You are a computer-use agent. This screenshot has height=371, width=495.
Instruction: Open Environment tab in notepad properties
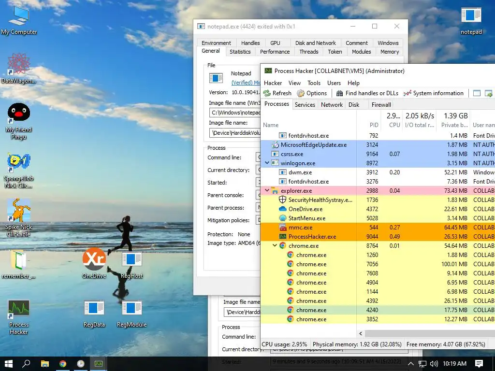pos(216,43)
